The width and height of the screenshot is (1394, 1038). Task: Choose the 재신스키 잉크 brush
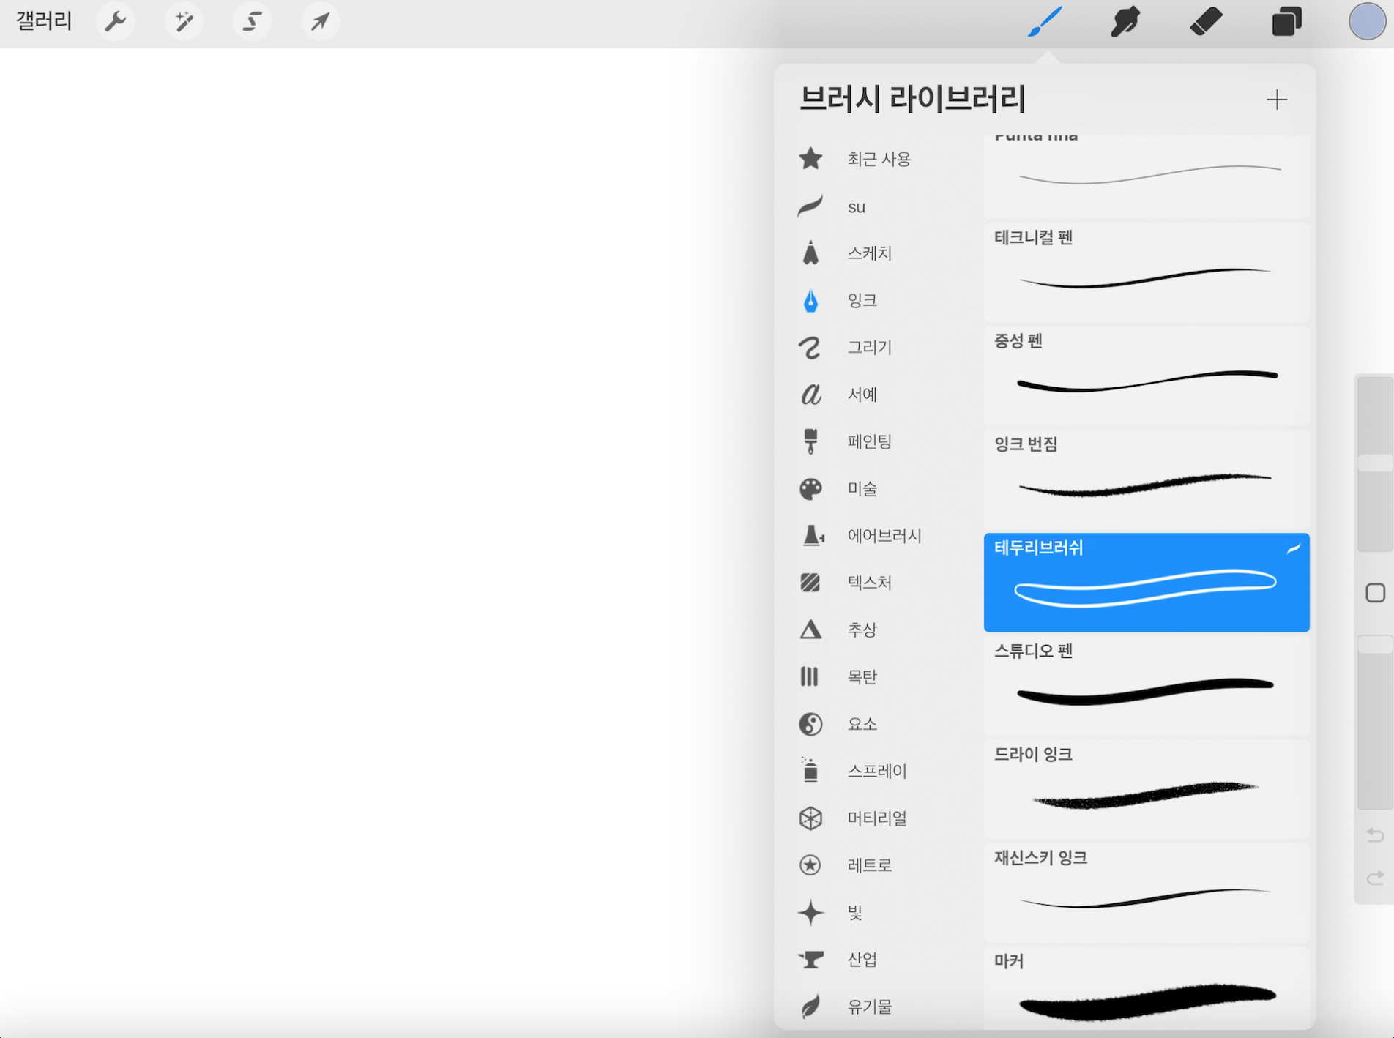1147,892
